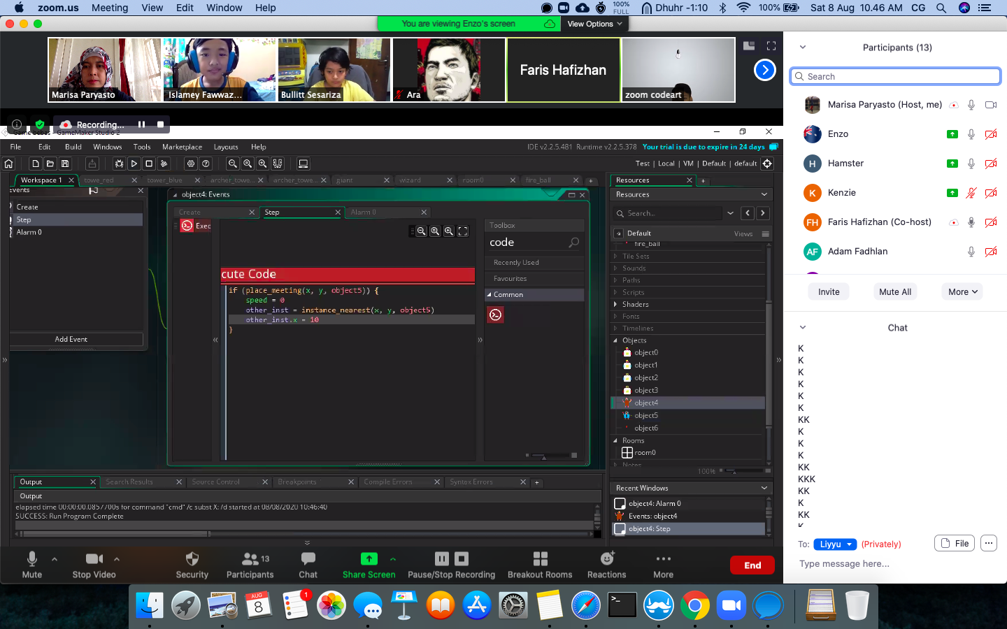Image resolution: width=1007 pixels, height=629 pixels.
Task: Start debug mode with the bug icon
Action: [119, 164]
